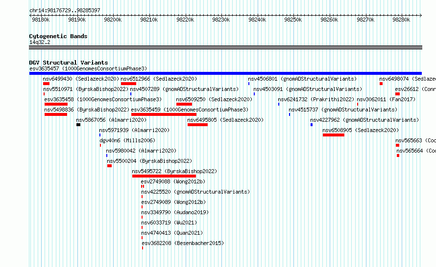Select nsv6495805 Sedlazeck2020 label

point(225,120)
